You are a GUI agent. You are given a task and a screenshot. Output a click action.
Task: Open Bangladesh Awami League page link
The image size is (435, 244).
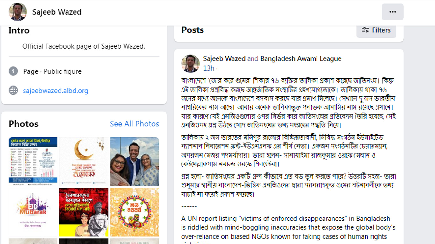tap(301, 59)
